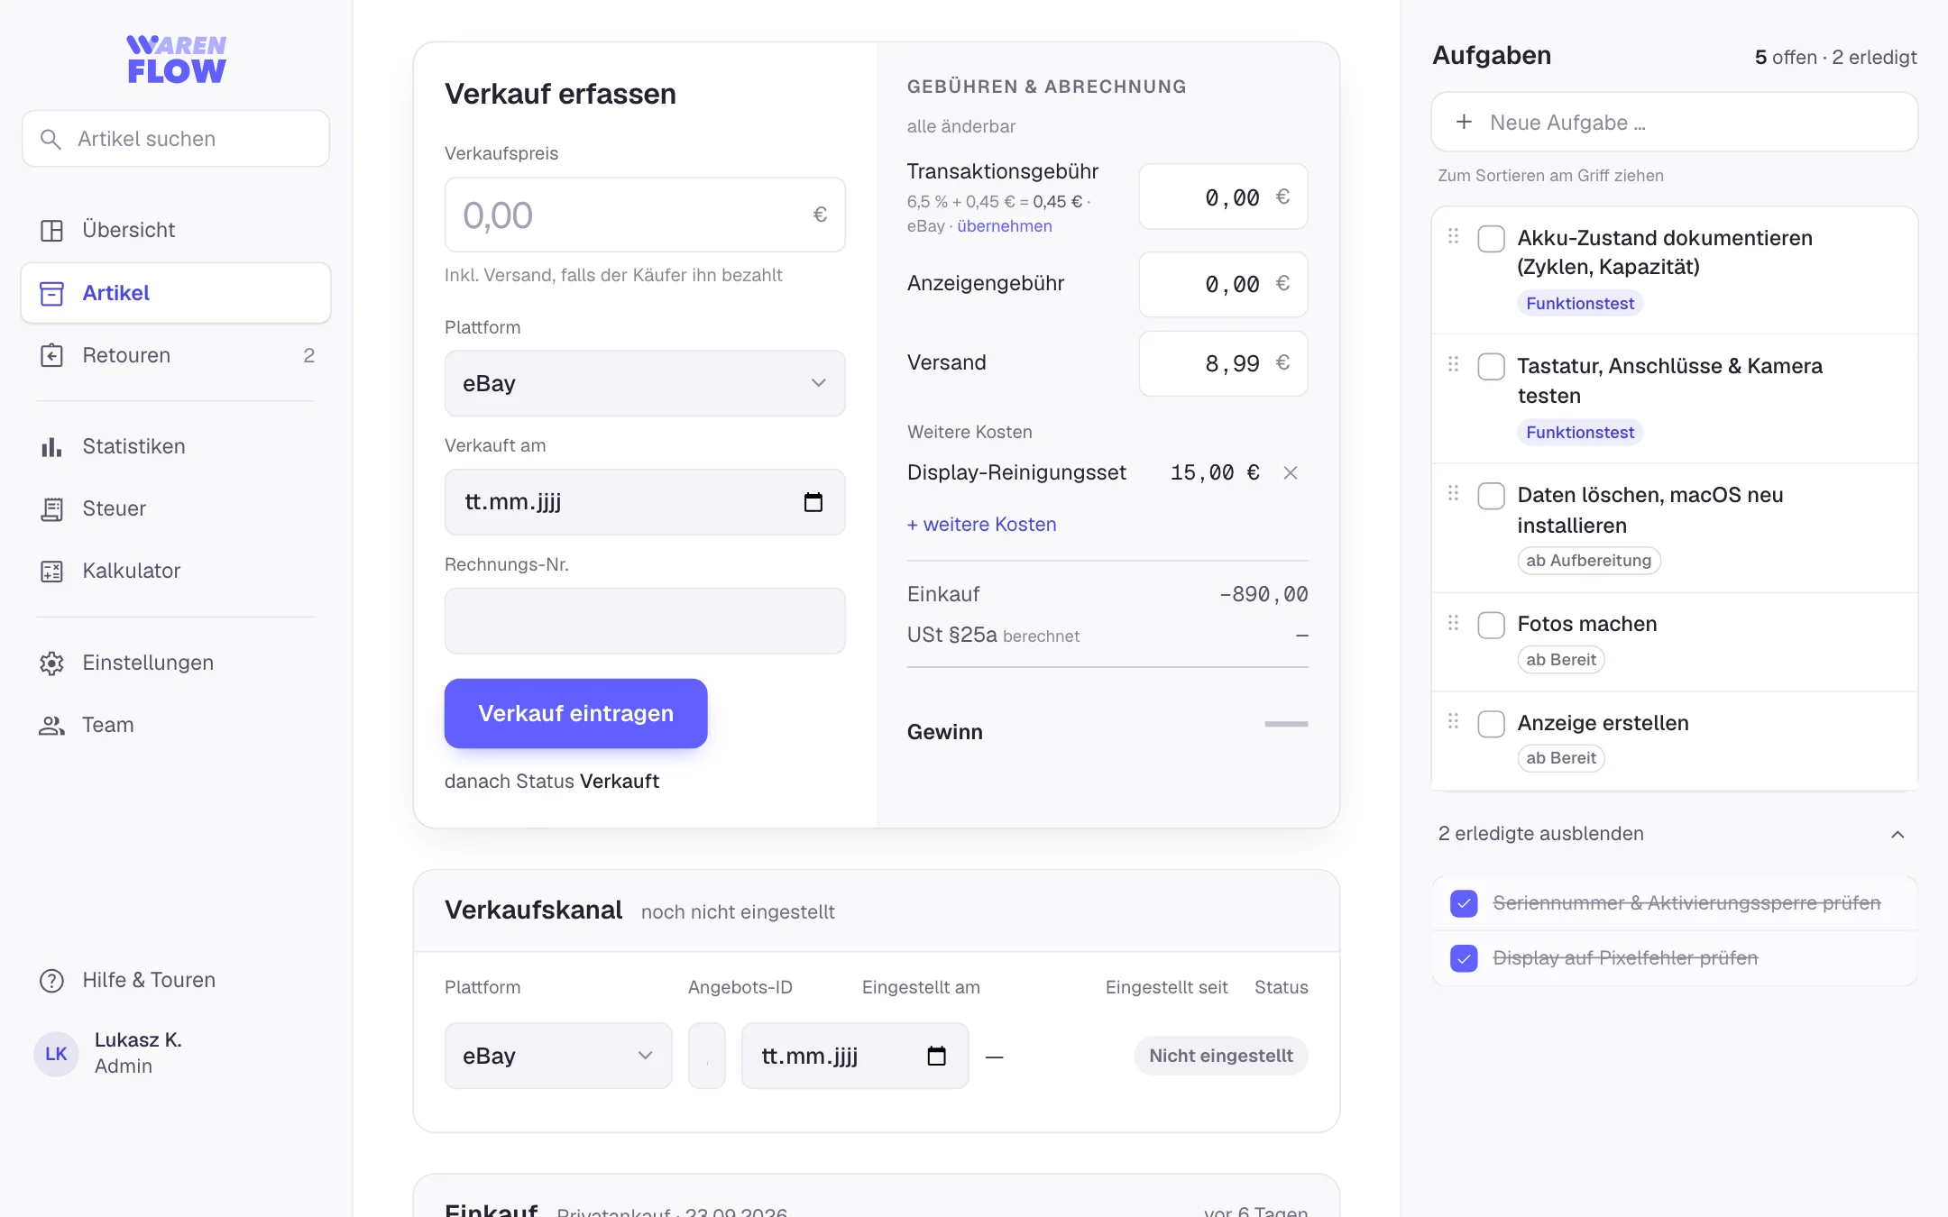Collapse the 2 erledigte ausblenden section

[x=1674, y=835]
